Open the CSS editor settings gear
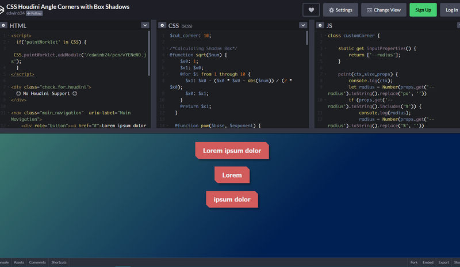The width and height of the screenshot is (460, 267). [x=162, y=25]
